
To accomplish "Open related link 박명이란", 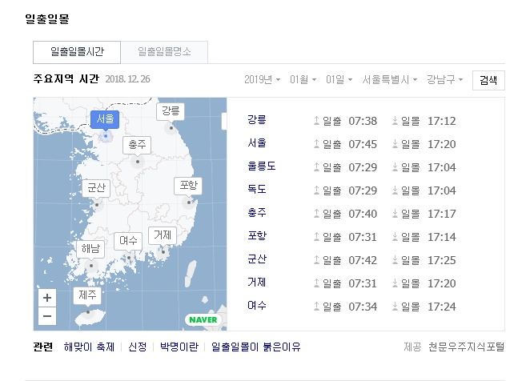I will 179,347.
